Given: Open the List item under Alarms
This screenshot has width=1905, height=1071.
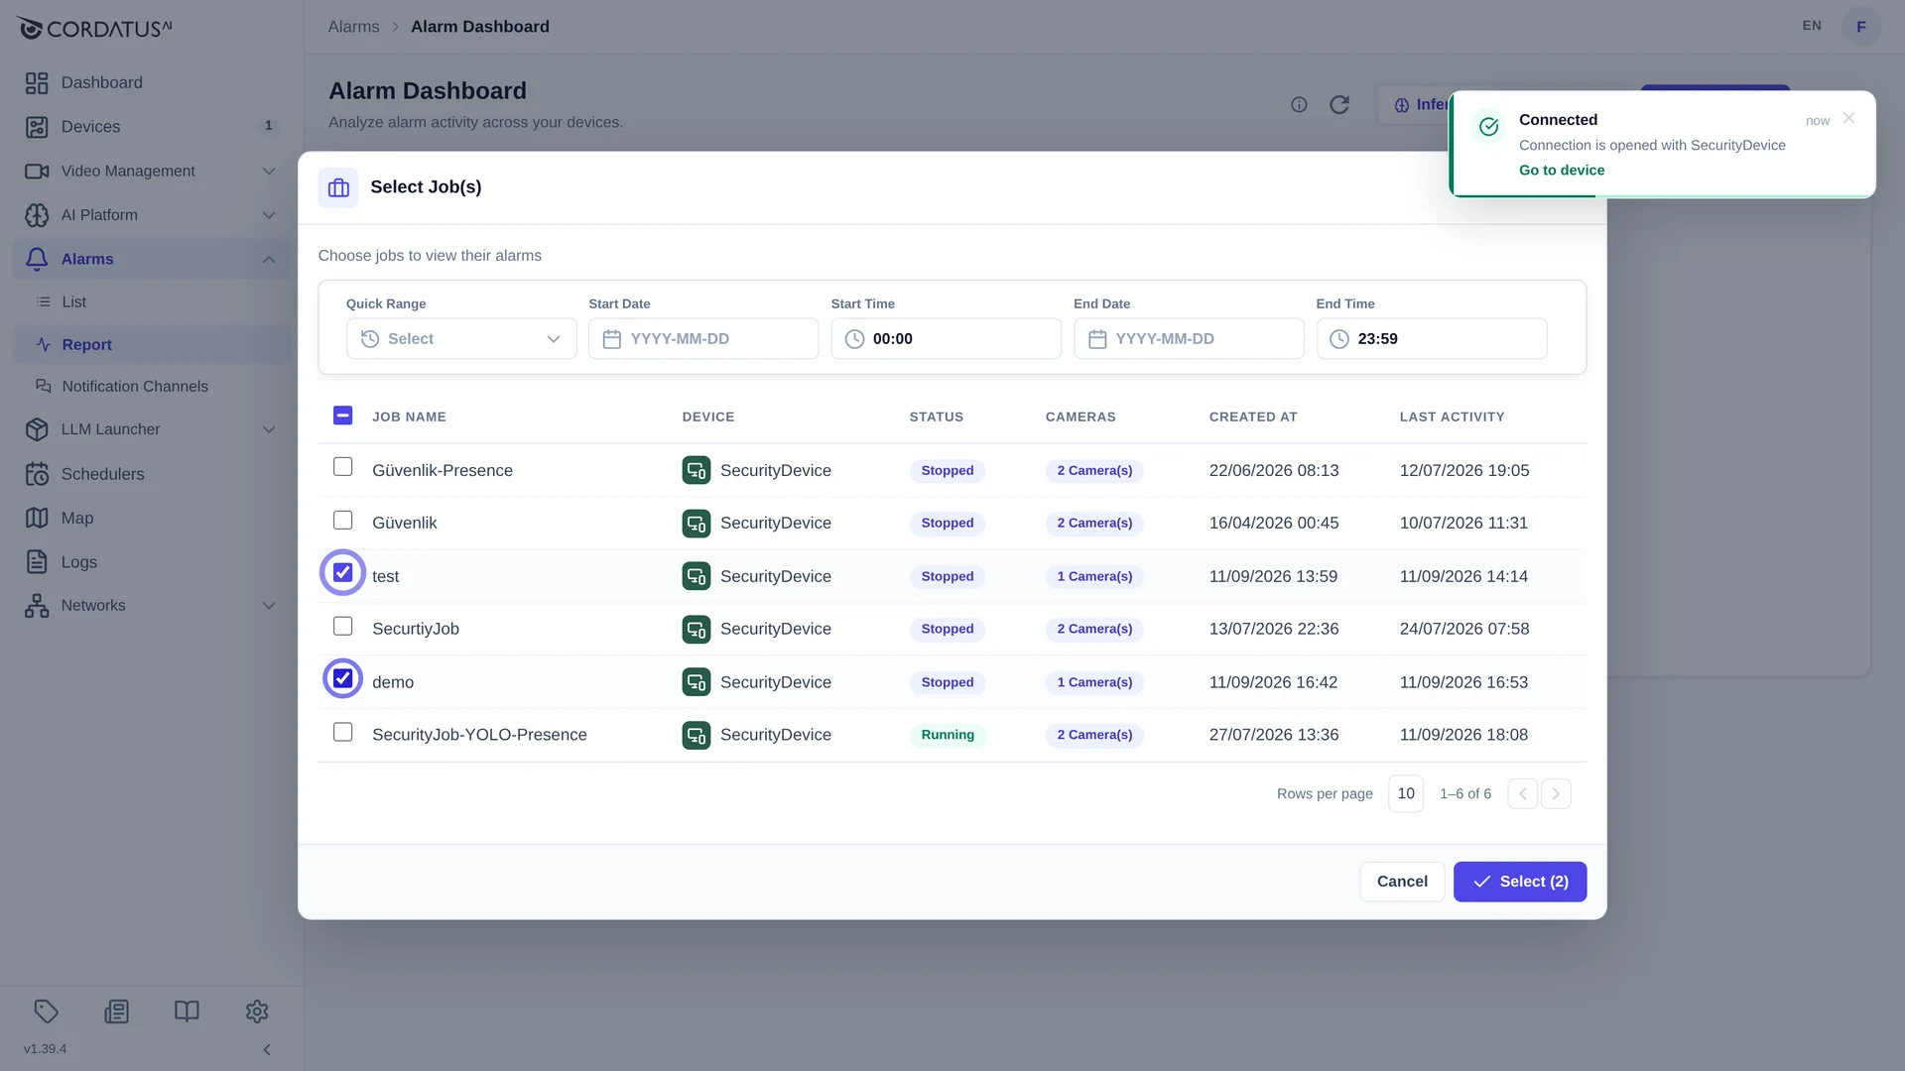Looking at the screenshot, I should pyautogui.click(x=151, y=302).
